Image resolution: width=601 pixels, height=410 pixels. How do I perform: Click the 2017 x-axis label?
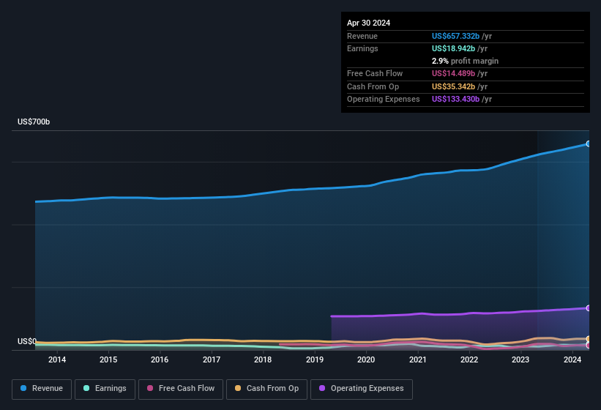[x=212, y=359]
